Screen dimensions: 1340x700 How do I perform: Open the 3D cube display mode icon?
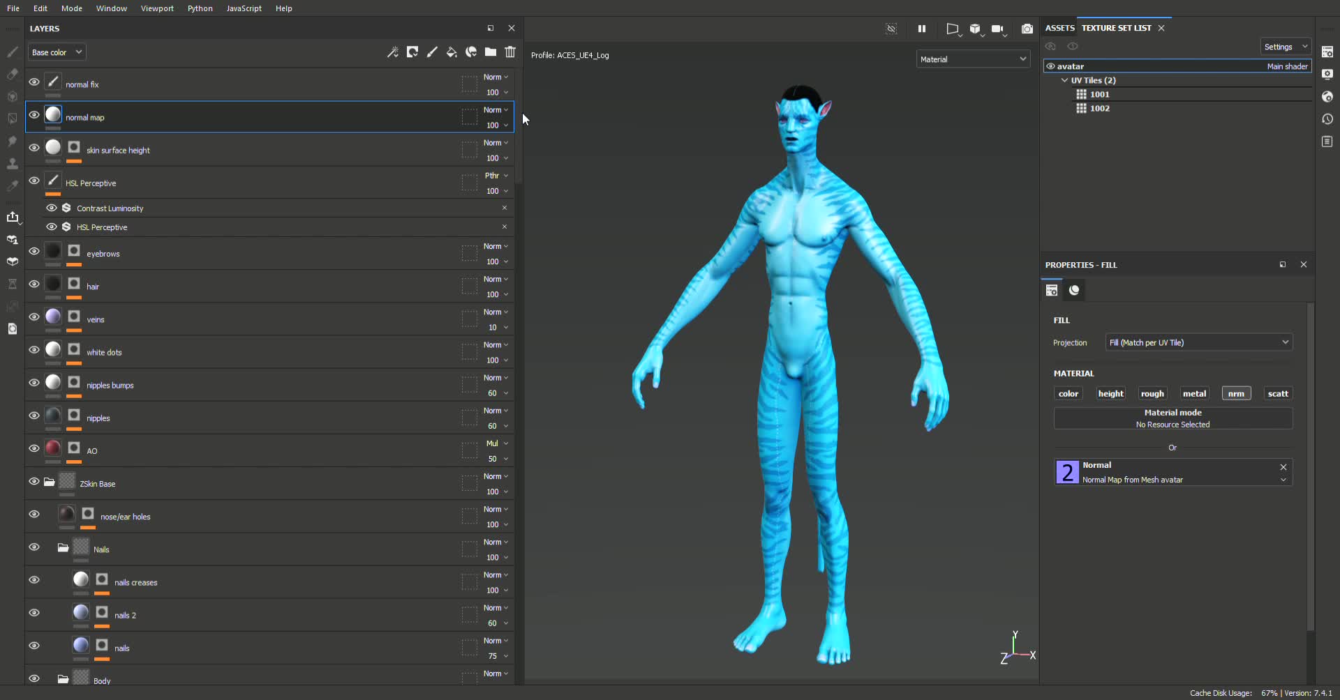point(976,29)
